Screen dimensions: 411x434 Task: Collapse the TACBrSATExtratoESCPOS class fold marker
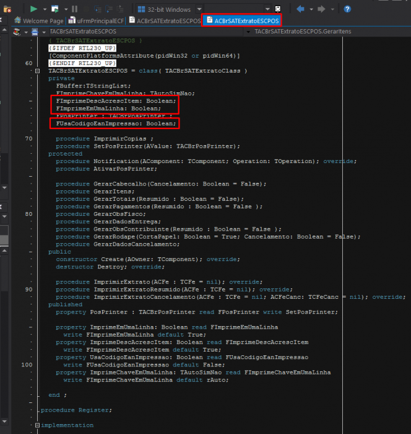[38, 71]
